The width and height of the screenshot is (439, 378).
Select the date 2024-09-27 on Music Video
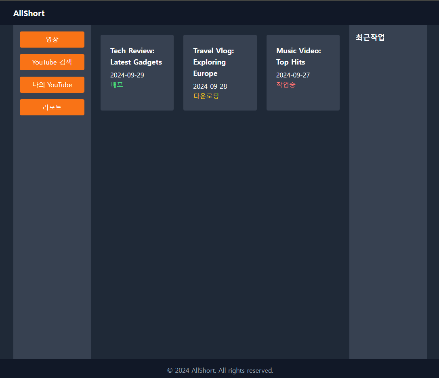click(293, 75)
